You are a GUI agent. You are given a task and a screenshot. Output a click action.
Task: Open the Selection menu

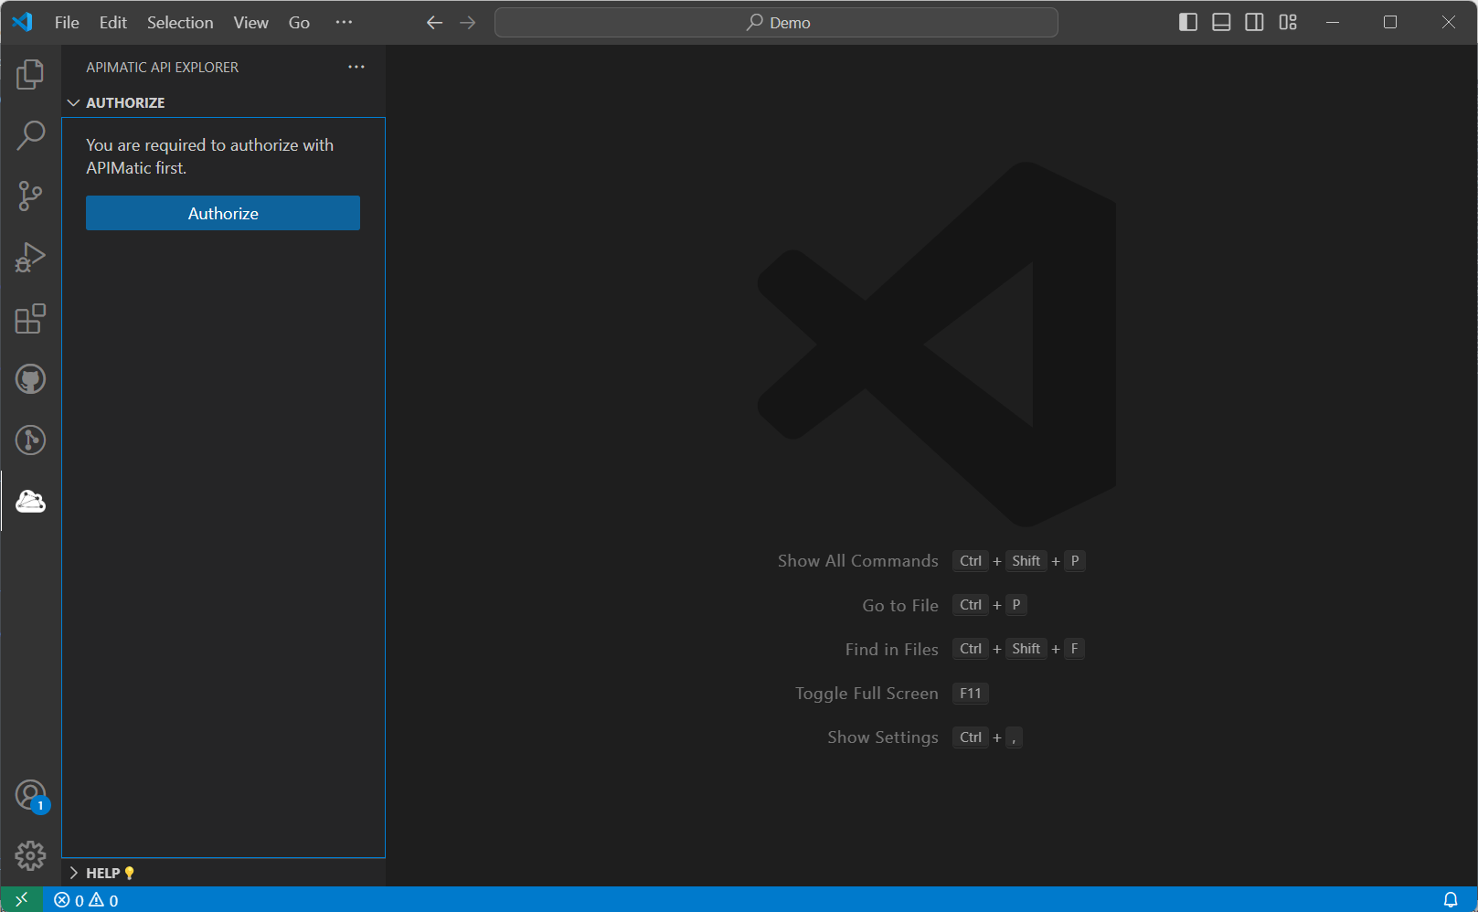(180, 23)
